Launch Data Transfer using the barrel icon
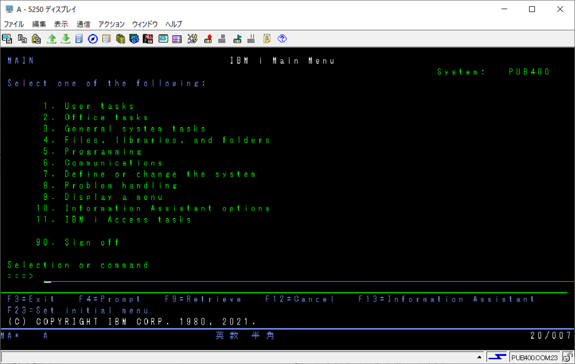 click(x=120, y=39)
